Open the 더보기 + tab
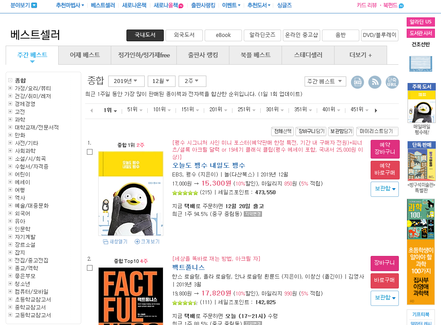This screenshot has width=441, height=325. [x=361, y=55]
